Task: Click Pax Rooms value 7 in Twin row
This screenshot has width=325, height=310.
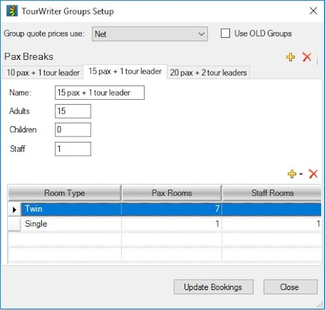Action: point(171,209)
